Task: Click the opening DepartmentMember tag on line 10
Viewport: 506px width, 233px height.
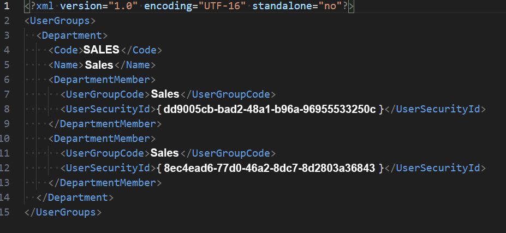Action: tap(102, 138)
